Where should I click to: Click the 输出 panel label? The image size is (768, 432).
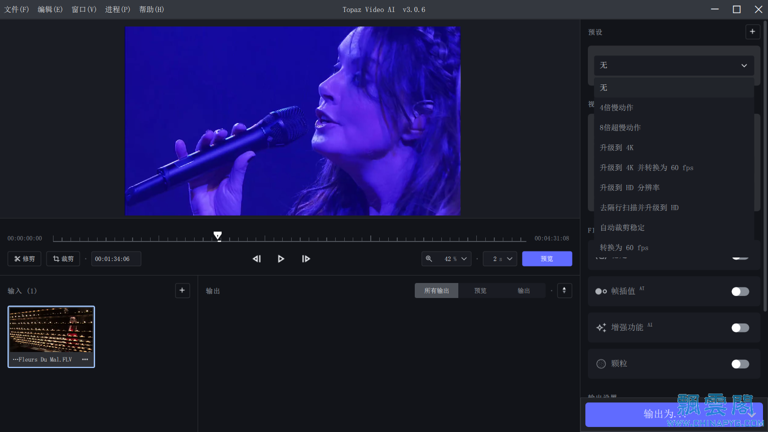[x=213, y=291]
